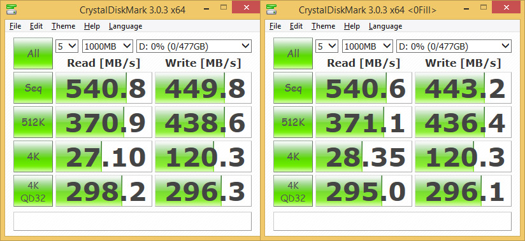Click Write [MB/s] header in left window

pyautogui.click(x=203, y=63)
